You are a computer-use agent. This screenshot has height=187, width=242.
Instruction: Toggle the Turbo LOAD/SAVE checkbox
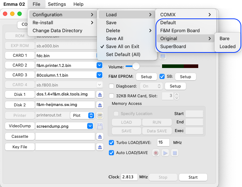(x=111, y=143)
